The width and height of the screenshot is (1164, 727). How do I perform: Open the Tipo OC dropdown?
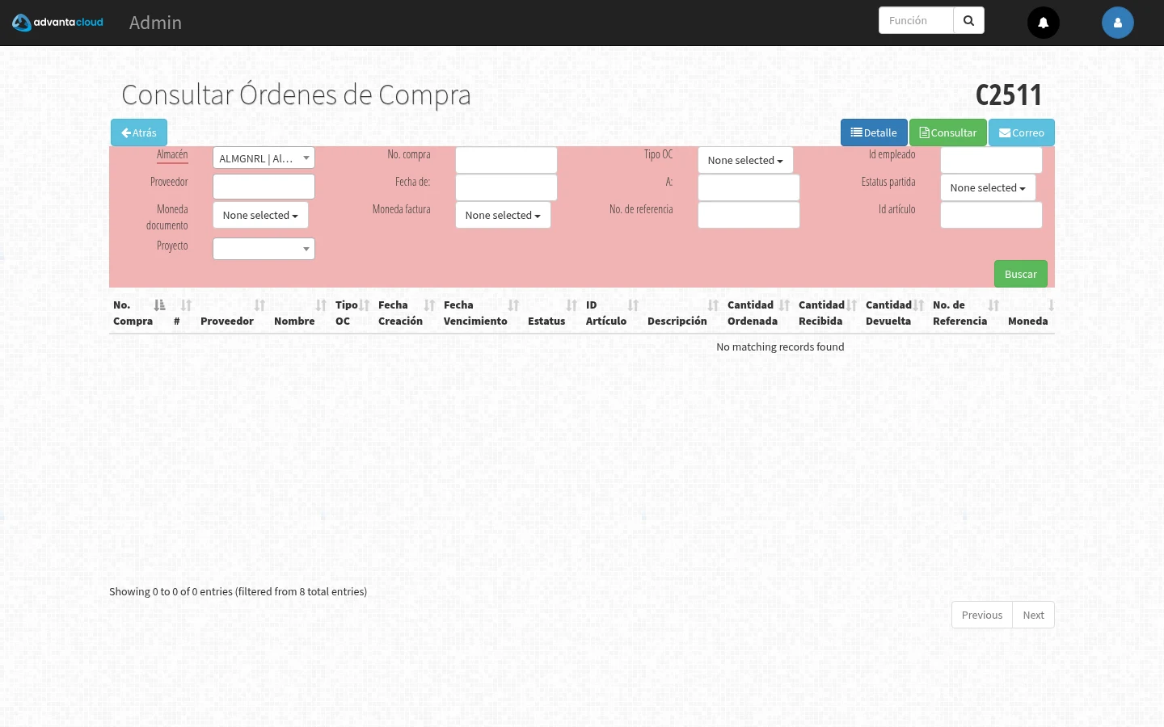point(745,160)
